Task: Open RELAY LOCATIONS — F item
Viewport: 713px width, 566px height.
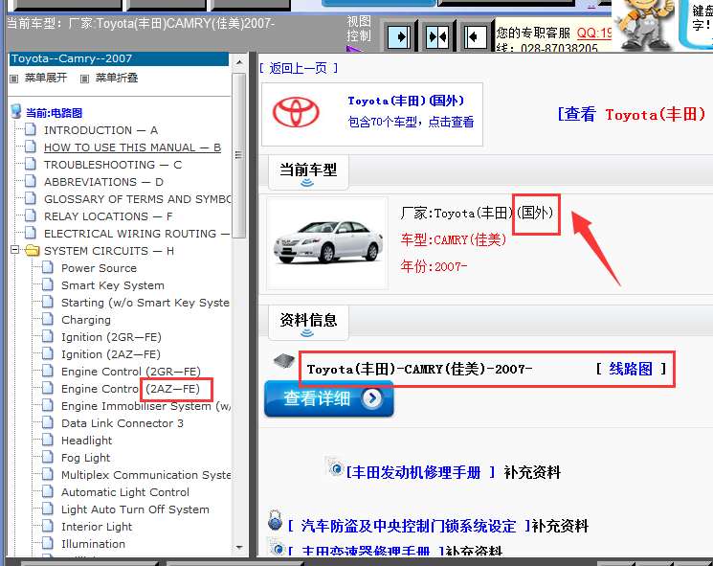Action: tap(108, 216)
